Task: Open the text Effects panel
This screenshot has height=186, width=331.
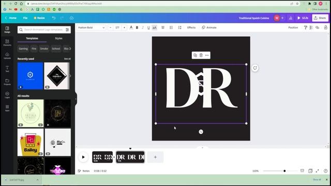Action: (191, 27)
